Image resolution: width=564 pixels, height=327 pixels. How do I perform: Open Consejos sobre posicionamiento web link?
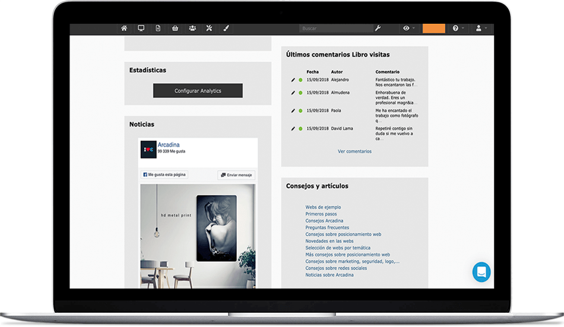(x=343, y=234)
